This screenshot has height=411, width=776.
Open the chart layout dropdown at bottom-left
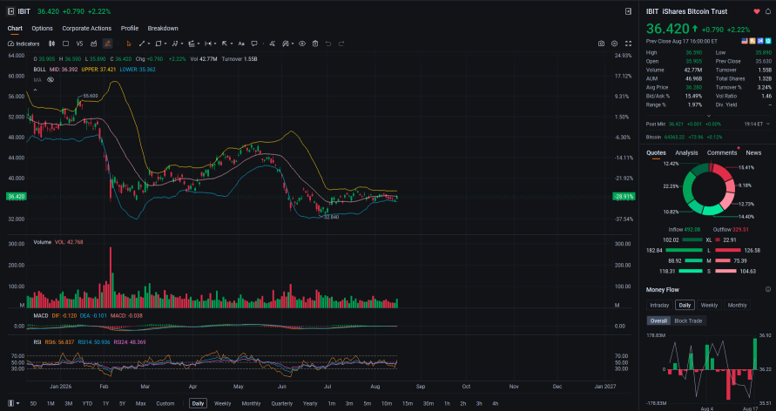coord(14,403)
